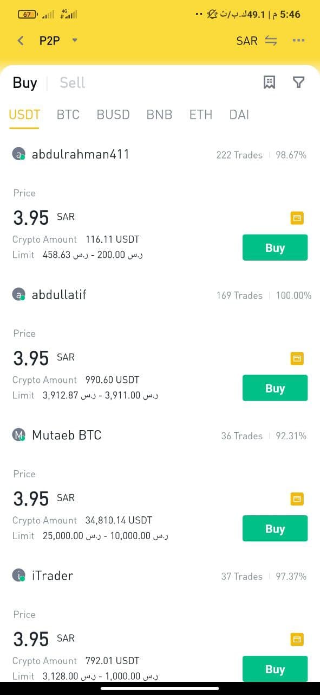The width and height of the screenshot is (320, 695).
Task: Tap the back arrow next to P2P
Action: (x=21, y=40)
